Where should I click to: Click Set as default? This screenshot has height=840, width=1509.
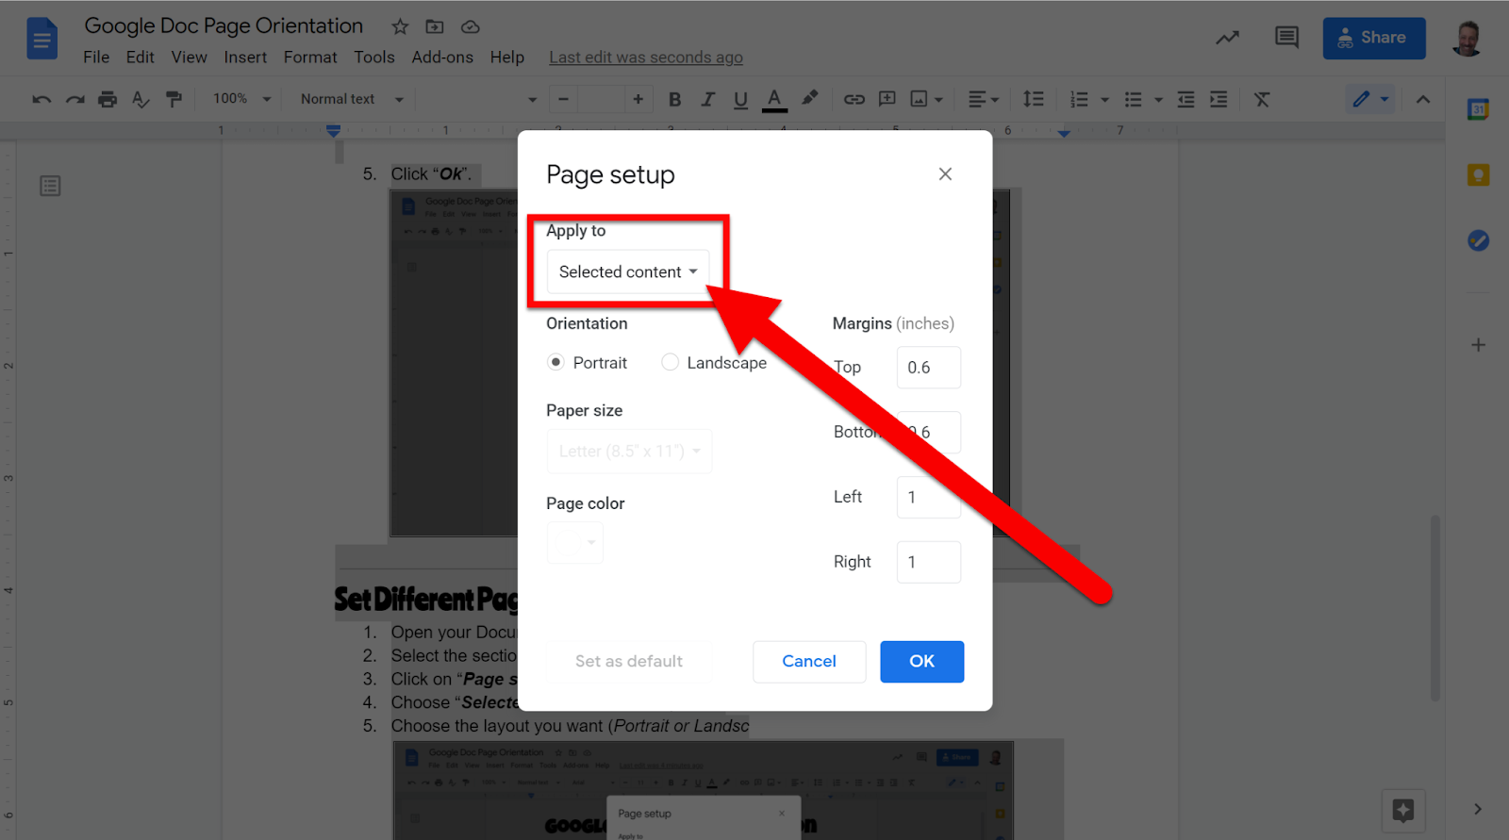coord(629,662)
